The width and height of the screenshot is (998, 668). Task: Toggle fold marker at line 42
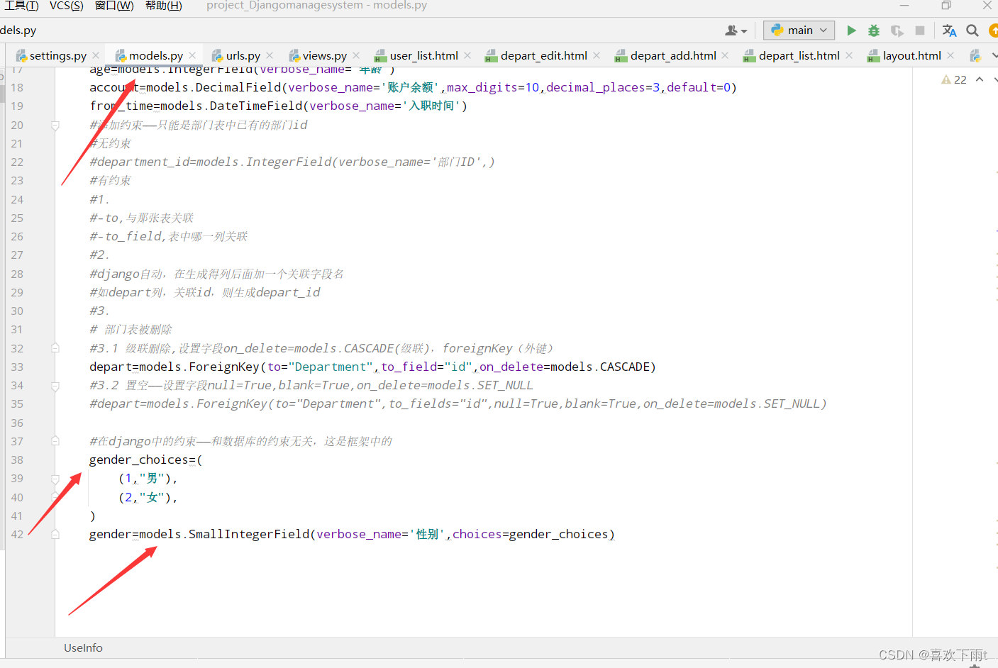pos(55,534)
